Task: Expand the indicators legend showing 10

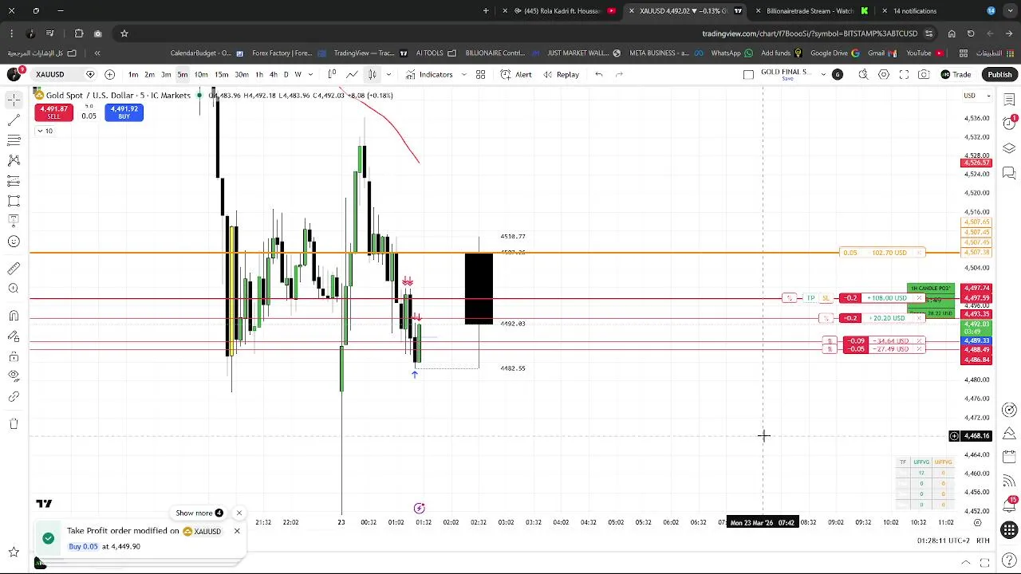Action: (45, 131)
